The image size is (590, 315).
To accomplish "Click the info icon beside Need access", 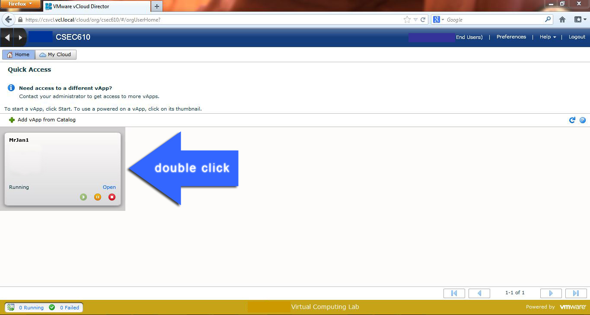I will tap(11, 88).
